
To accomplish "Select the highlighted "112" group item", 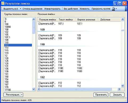I will [18, 45].
